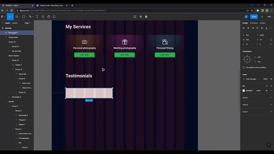Select the Pen tool
Image resolution: width=274 pixels, height=154 pixels.
30,17
